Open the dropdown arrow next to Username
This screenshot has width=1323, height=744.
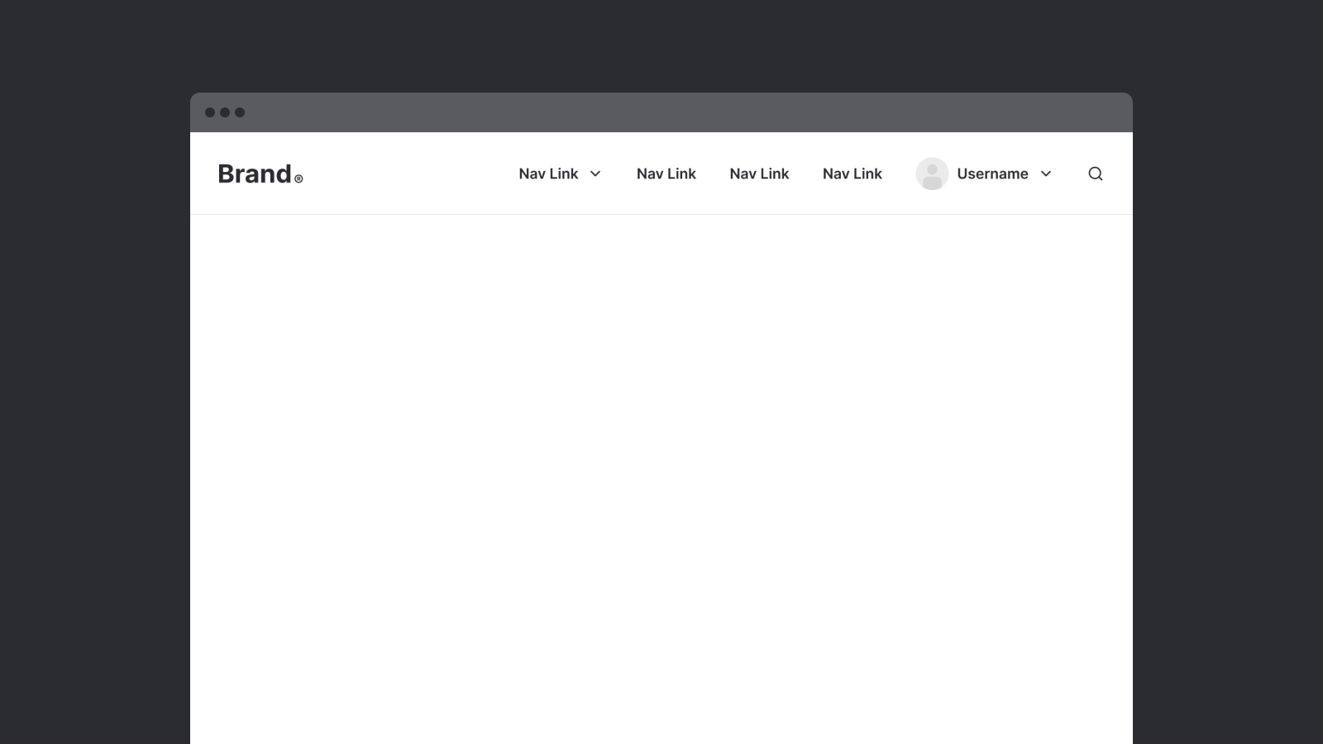click(1046, 174)
